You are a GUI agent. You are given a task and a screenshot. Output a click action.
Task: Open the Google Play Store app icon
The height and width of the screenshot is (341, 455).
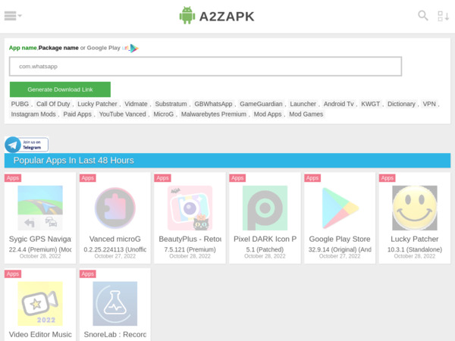point(340,208)
